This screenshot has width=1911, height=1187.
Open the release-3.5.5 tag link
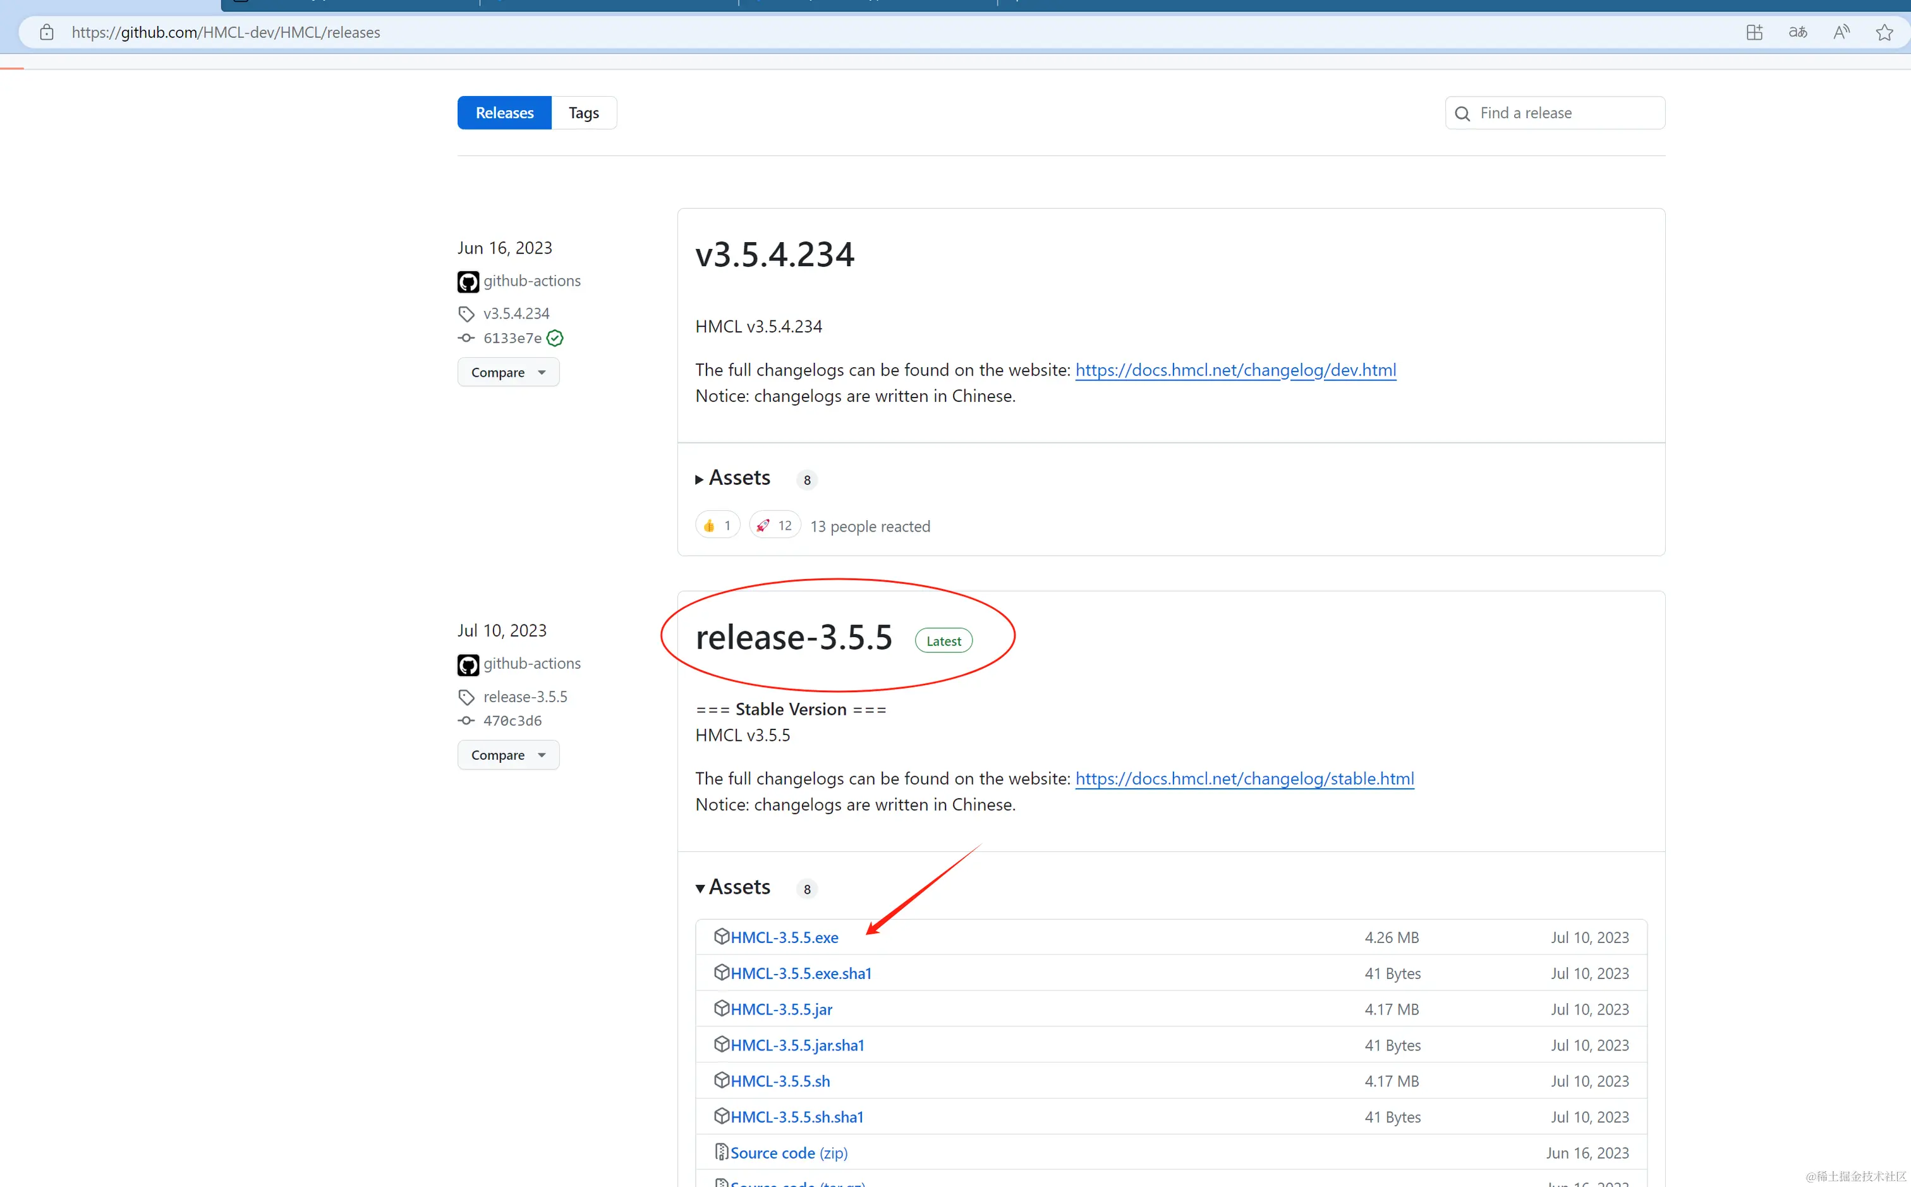525,697
